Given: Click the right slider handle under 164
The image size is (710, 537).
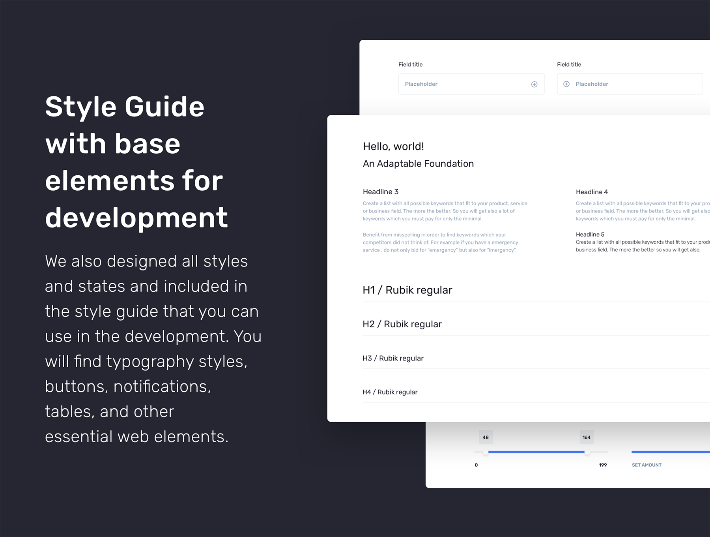Looking at the screenshot, I should click(587, 452).
